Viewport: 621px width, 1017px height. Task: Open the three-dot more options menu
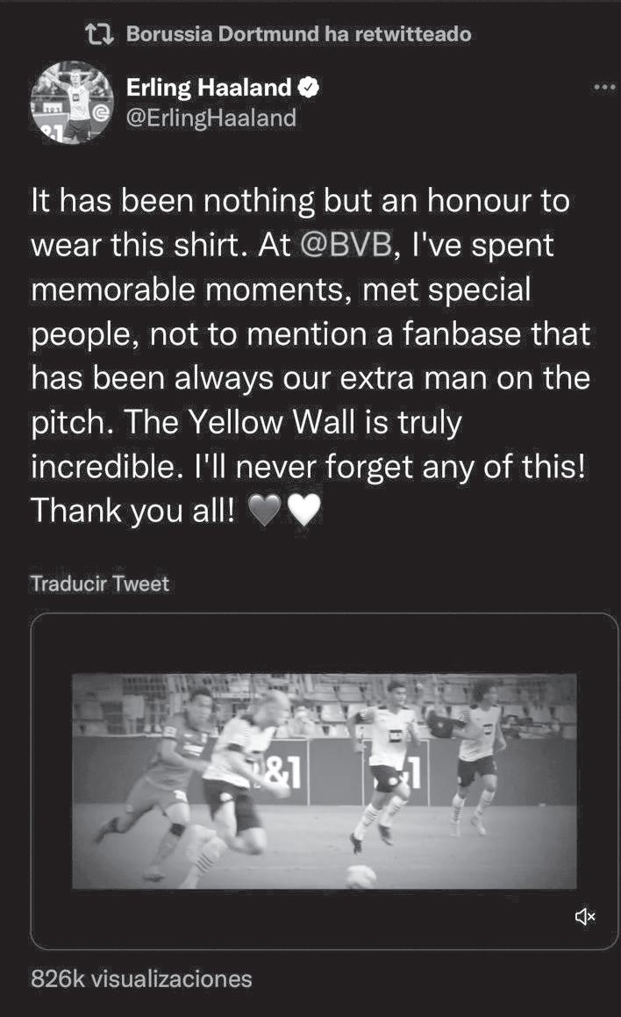point(604,87)
